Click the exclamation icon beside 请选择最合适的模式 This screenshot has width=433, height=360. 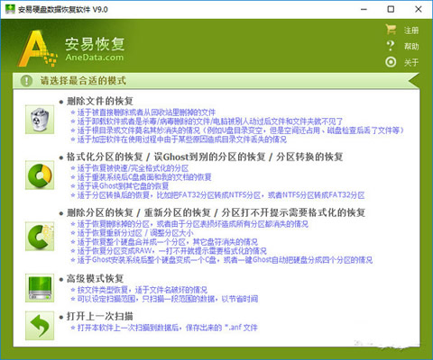point(26,81)
